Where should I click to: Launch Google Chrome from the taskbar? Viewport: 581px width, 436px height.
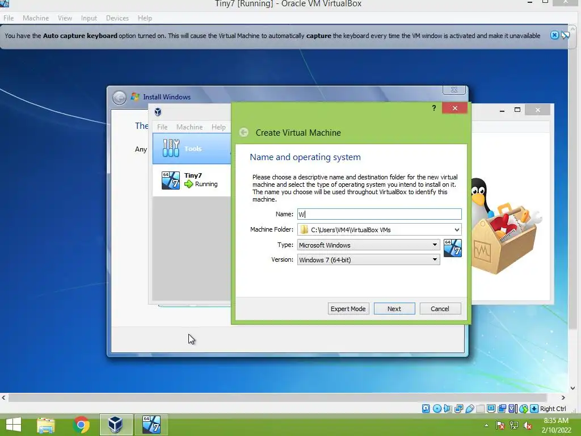pos(81,425)
